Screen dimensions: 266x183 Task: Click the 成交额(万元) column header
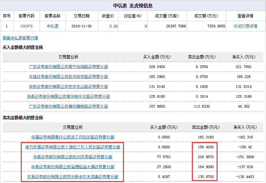point(206,16)
